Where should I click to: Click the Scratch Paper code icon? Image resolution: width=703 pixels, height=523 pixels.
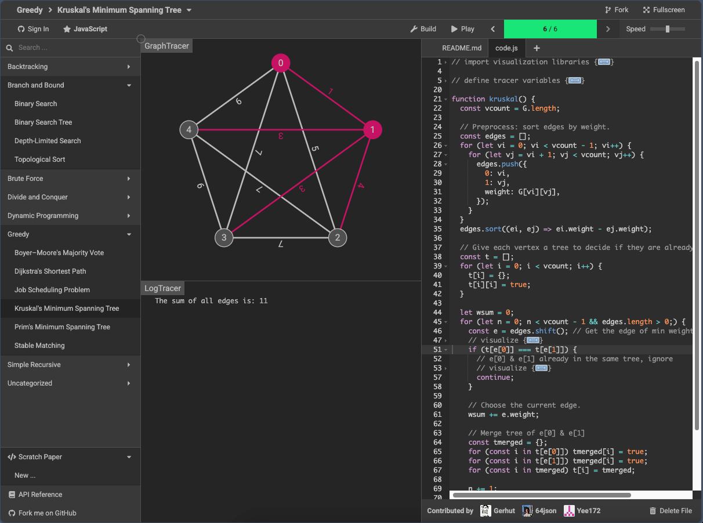pyautogui.click(x=12, y=457)
